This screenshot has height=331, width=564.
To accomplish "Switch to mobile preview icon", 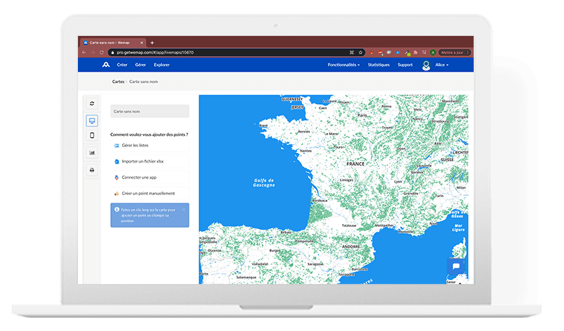I will [x=92, y=135].
